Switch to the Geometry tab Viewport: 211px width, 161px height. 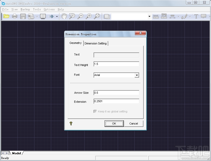pyautogui.click(x=76, y=43)
